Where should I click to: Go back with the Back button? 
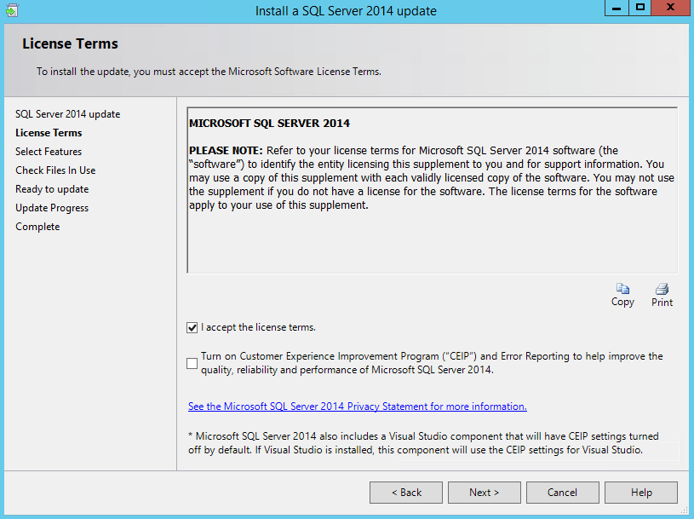[x=405, y=493]
